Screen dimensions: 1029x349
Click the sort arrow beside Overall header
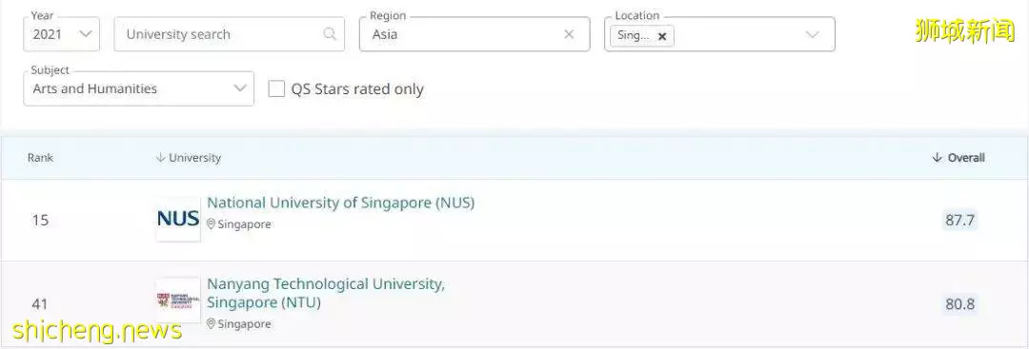[938, 158]
